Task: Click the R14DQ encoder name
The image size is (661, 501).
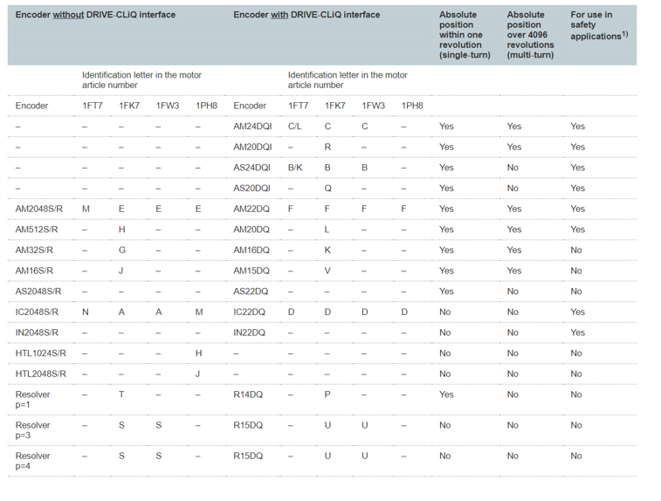Action: [x=248, y=395]
